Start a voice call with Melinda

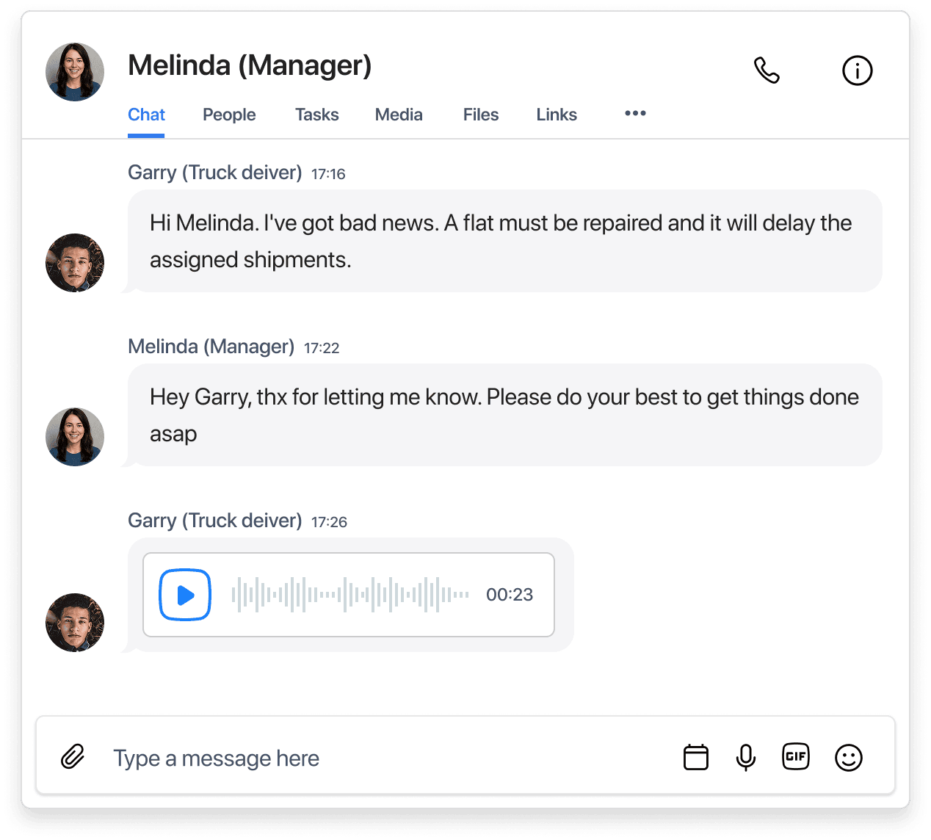coord(767,70)
